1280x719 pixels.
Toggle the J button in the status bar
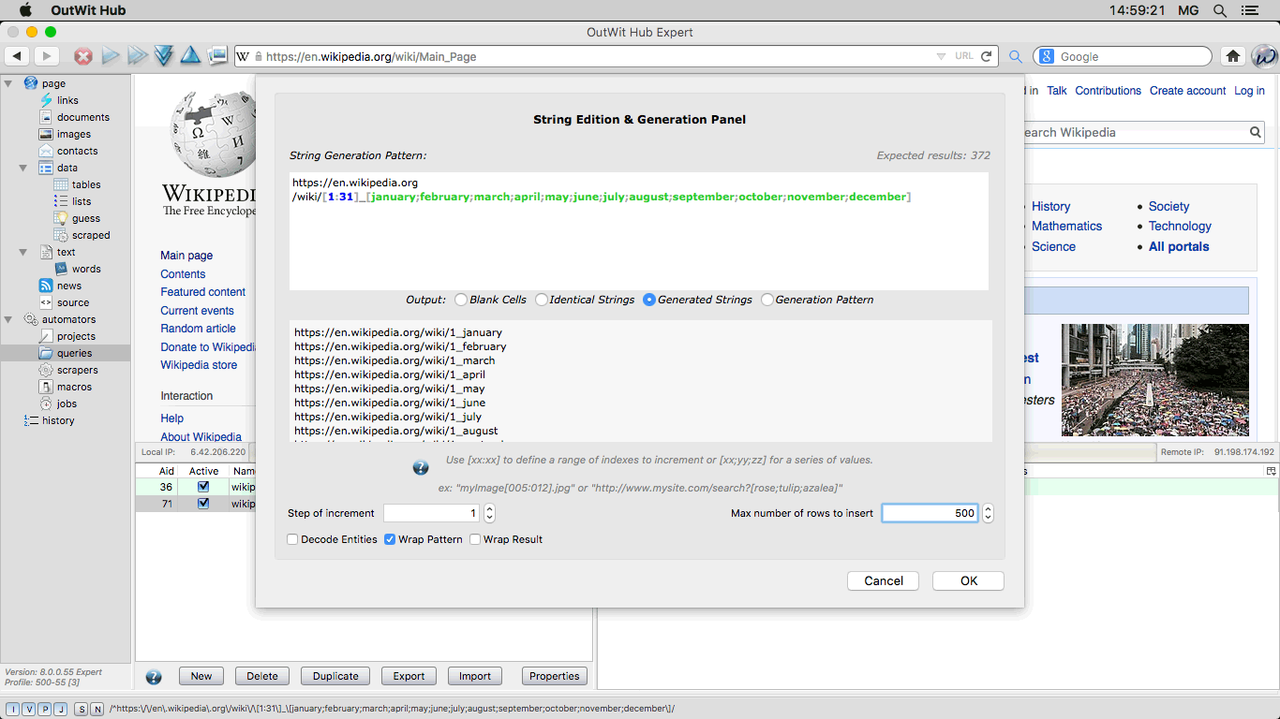coord(60,709)
